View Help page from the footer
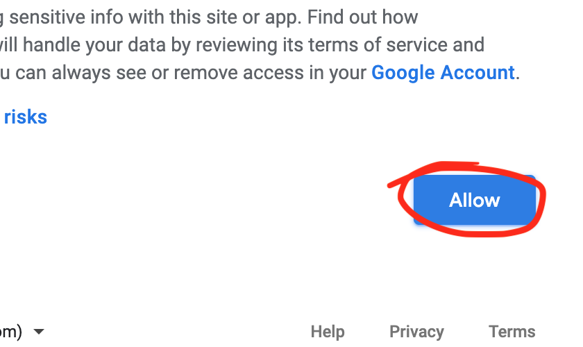The width and height of the screenshot is (583, 347). tap(328, 331)
